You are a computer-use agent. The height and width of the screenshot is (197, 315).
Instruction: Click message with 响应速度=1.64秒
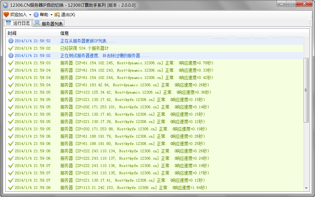coord(134,188)
